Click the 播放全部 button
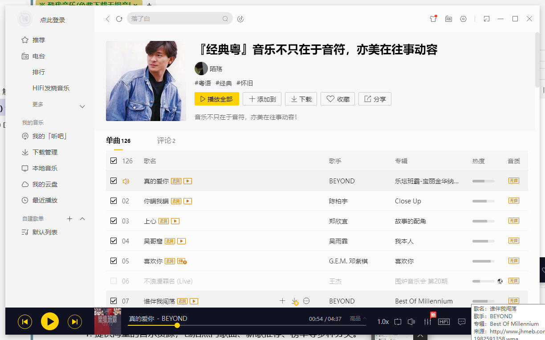This screenshot has height=340, width=545. click(x=217, y=99)
